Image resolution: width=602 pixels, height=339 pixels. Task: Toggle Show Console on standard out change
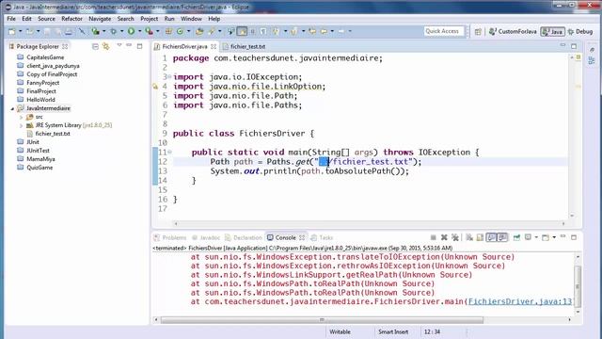tap(492, 237)
